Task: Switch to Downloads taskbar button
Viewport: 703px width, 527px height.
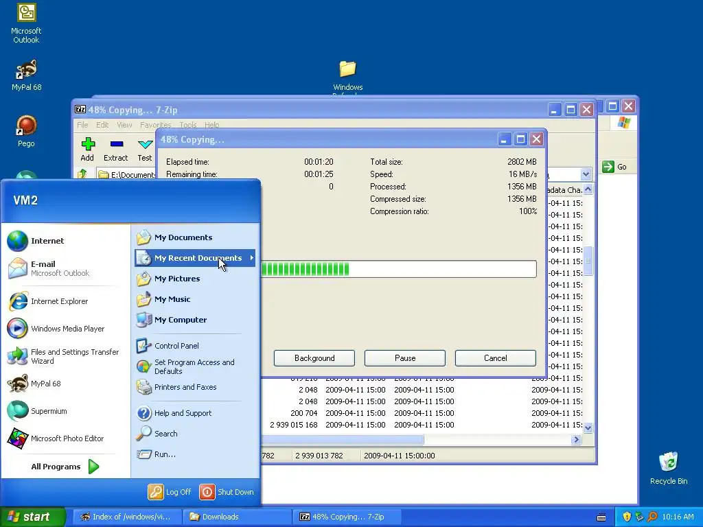Action: (236, 517)
